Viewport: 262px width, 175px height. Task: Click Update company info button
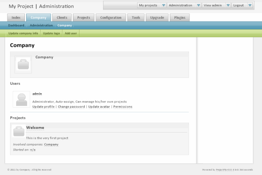pyautogui.click(x=23, y=33)
